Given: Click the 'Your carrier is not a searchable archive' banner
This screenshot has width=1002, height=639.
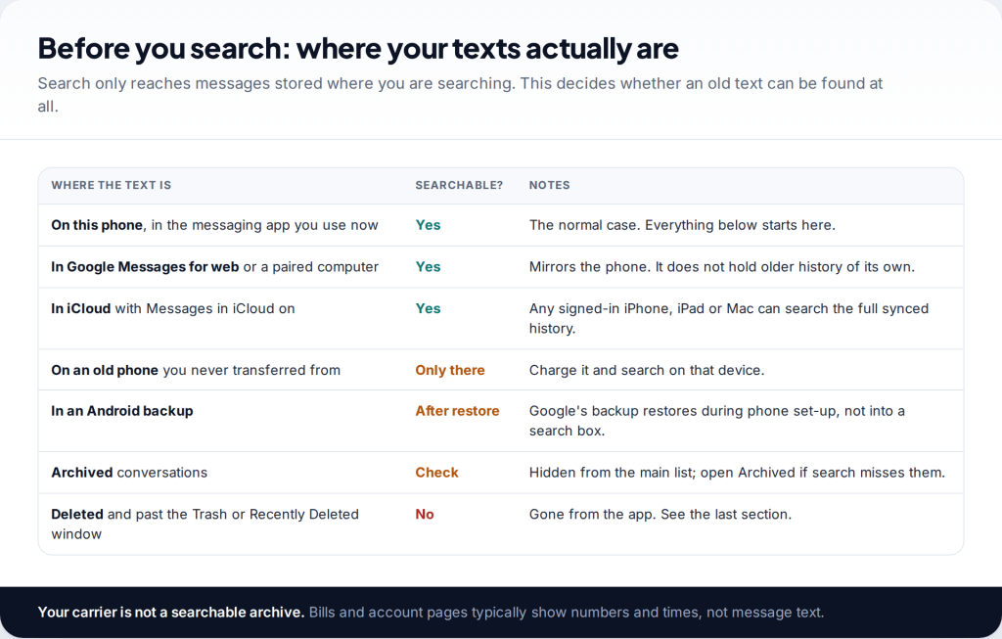Looking at the screenshot, I should (501, 613).
